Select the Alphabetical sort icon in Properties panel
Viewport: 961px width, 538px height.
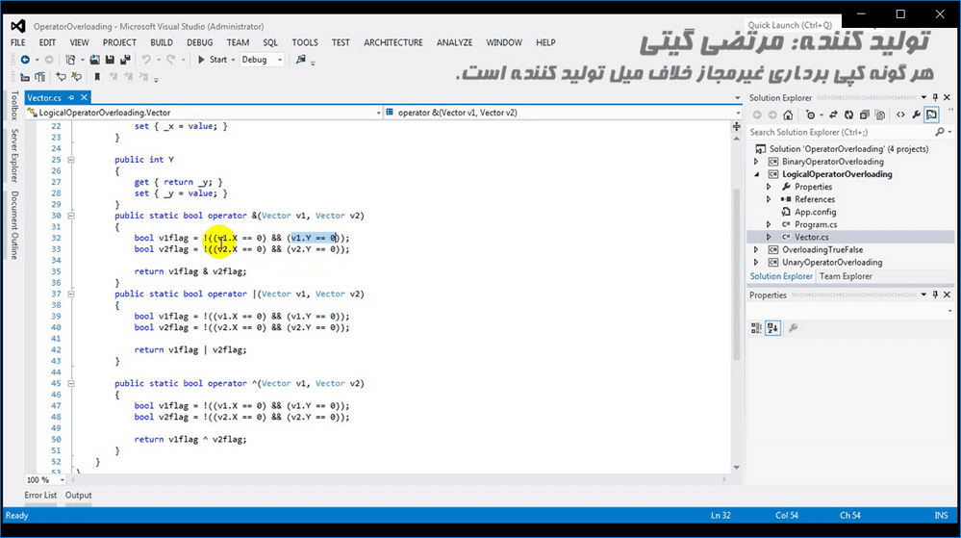(772, 328)
